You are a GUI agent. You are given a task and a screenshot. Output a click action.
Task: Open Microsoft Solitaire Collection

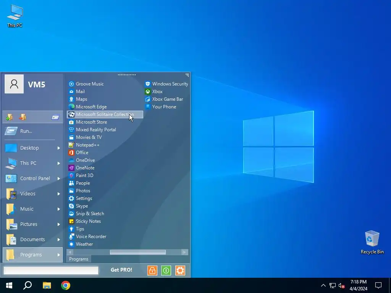(x=105, y=114)
